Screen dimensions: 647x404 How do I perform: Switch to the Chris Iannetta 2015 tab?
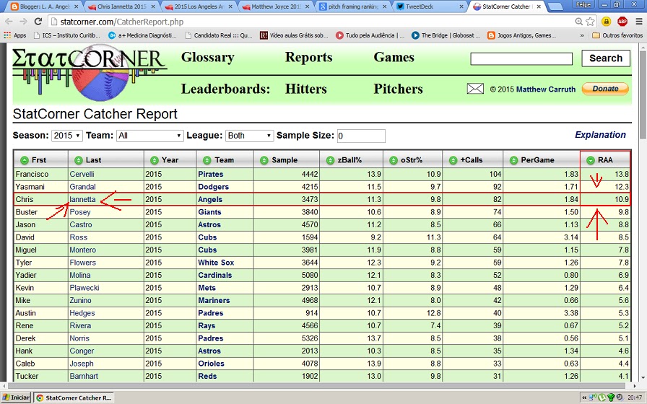pyautogui.click(x=122, y=6)
